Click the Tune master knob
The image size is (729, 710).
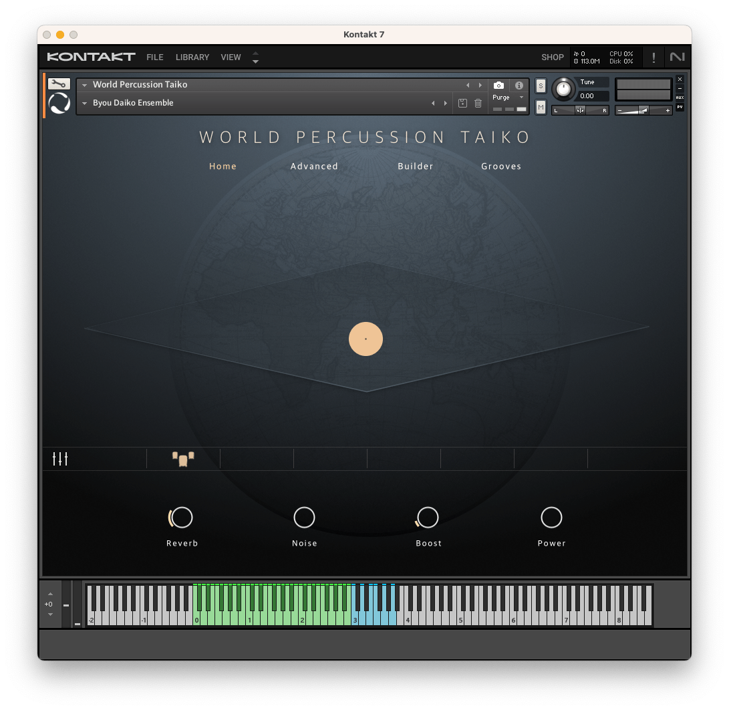pos(563,89)
